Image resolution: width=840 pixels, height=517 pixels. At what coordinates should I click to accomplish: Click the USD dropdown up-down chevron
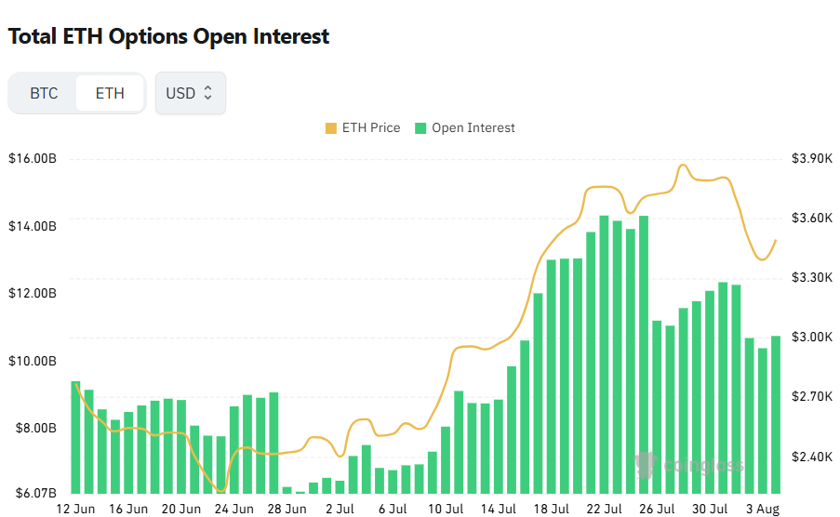tap(207, 93)
